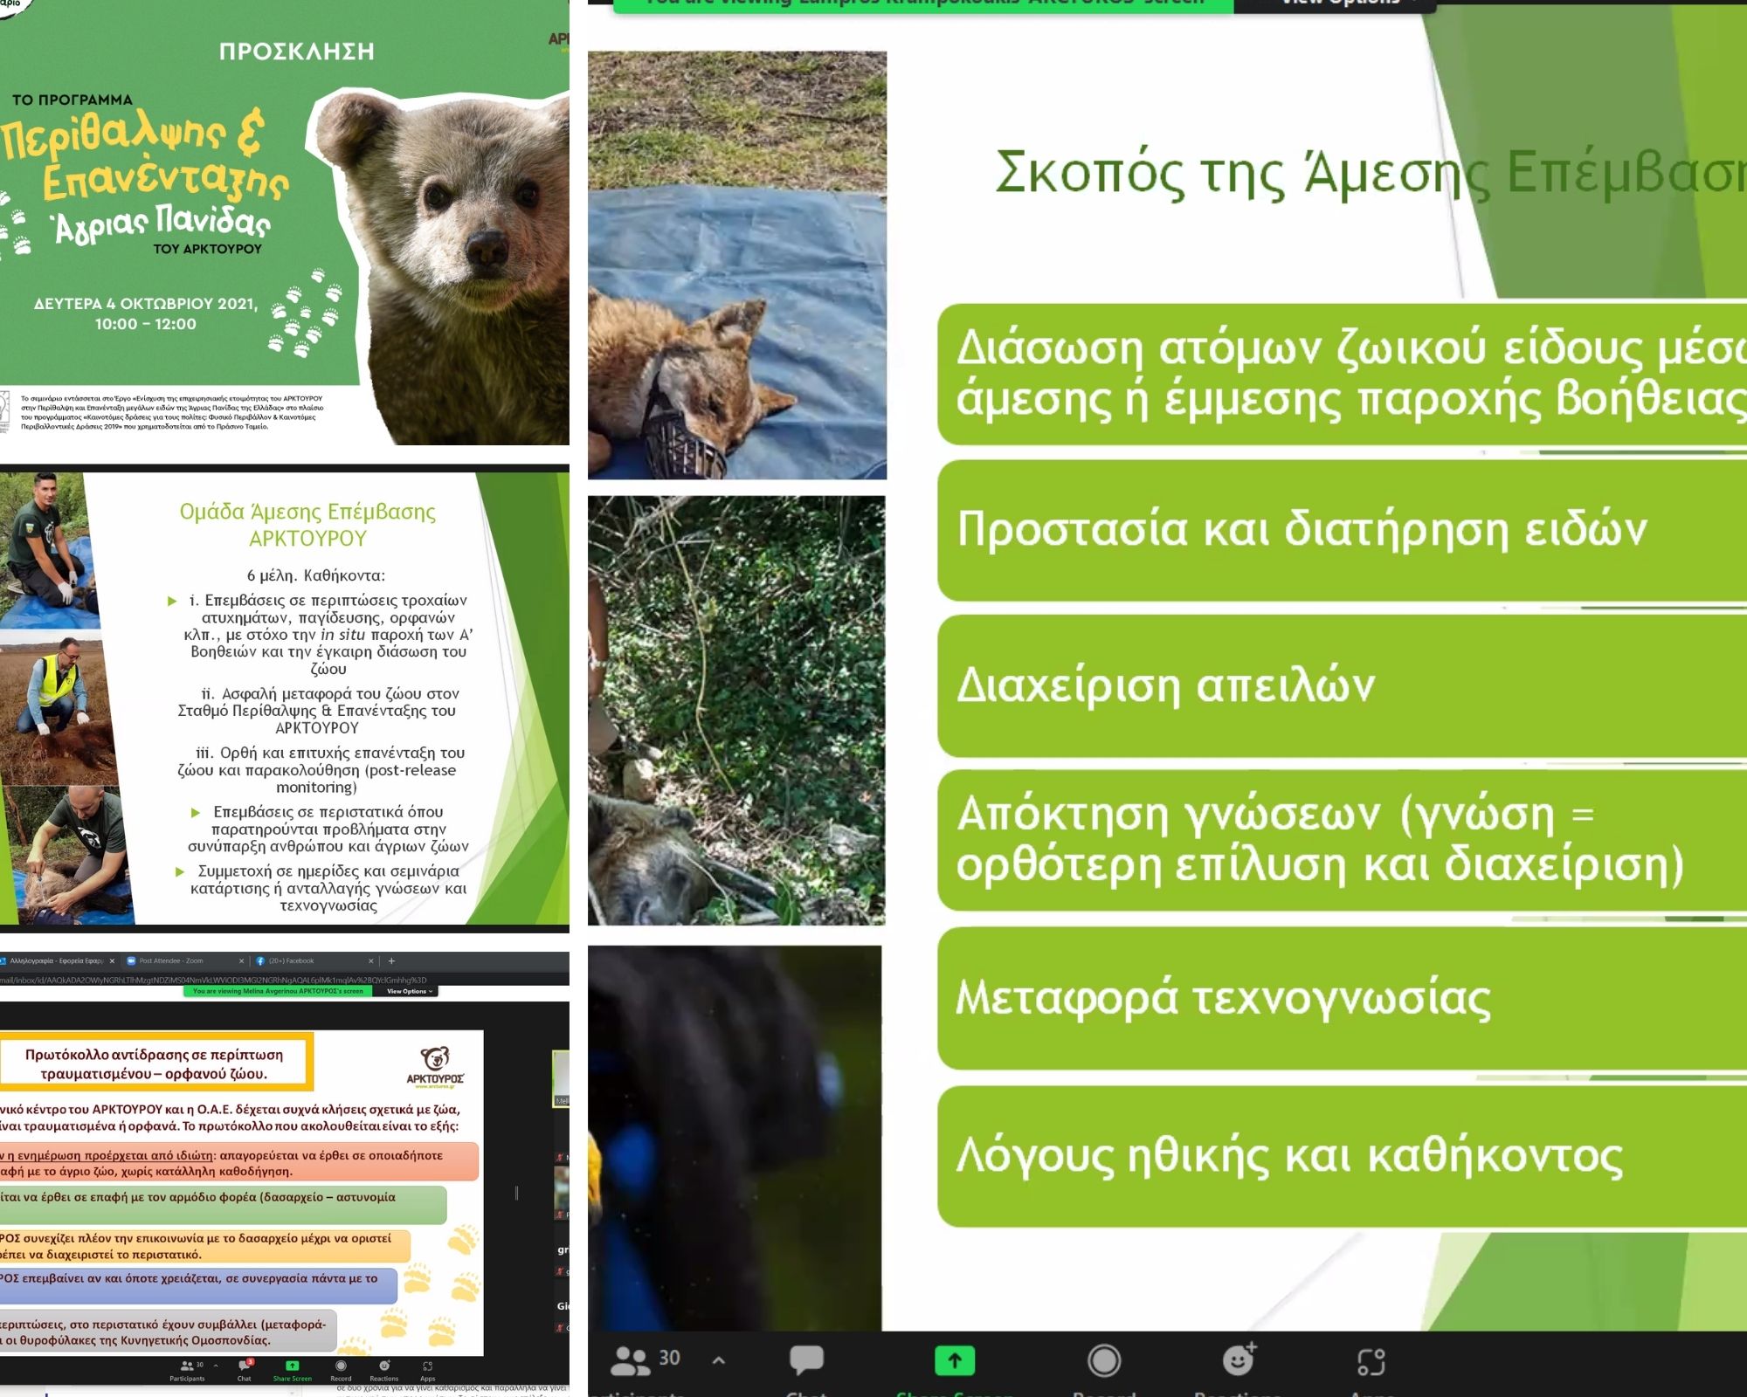Click 'Ομάδα Άμεσης Επέμβασης ΑΡΚΤΟΥΡΟΥ' slide title

click(307, 525)
